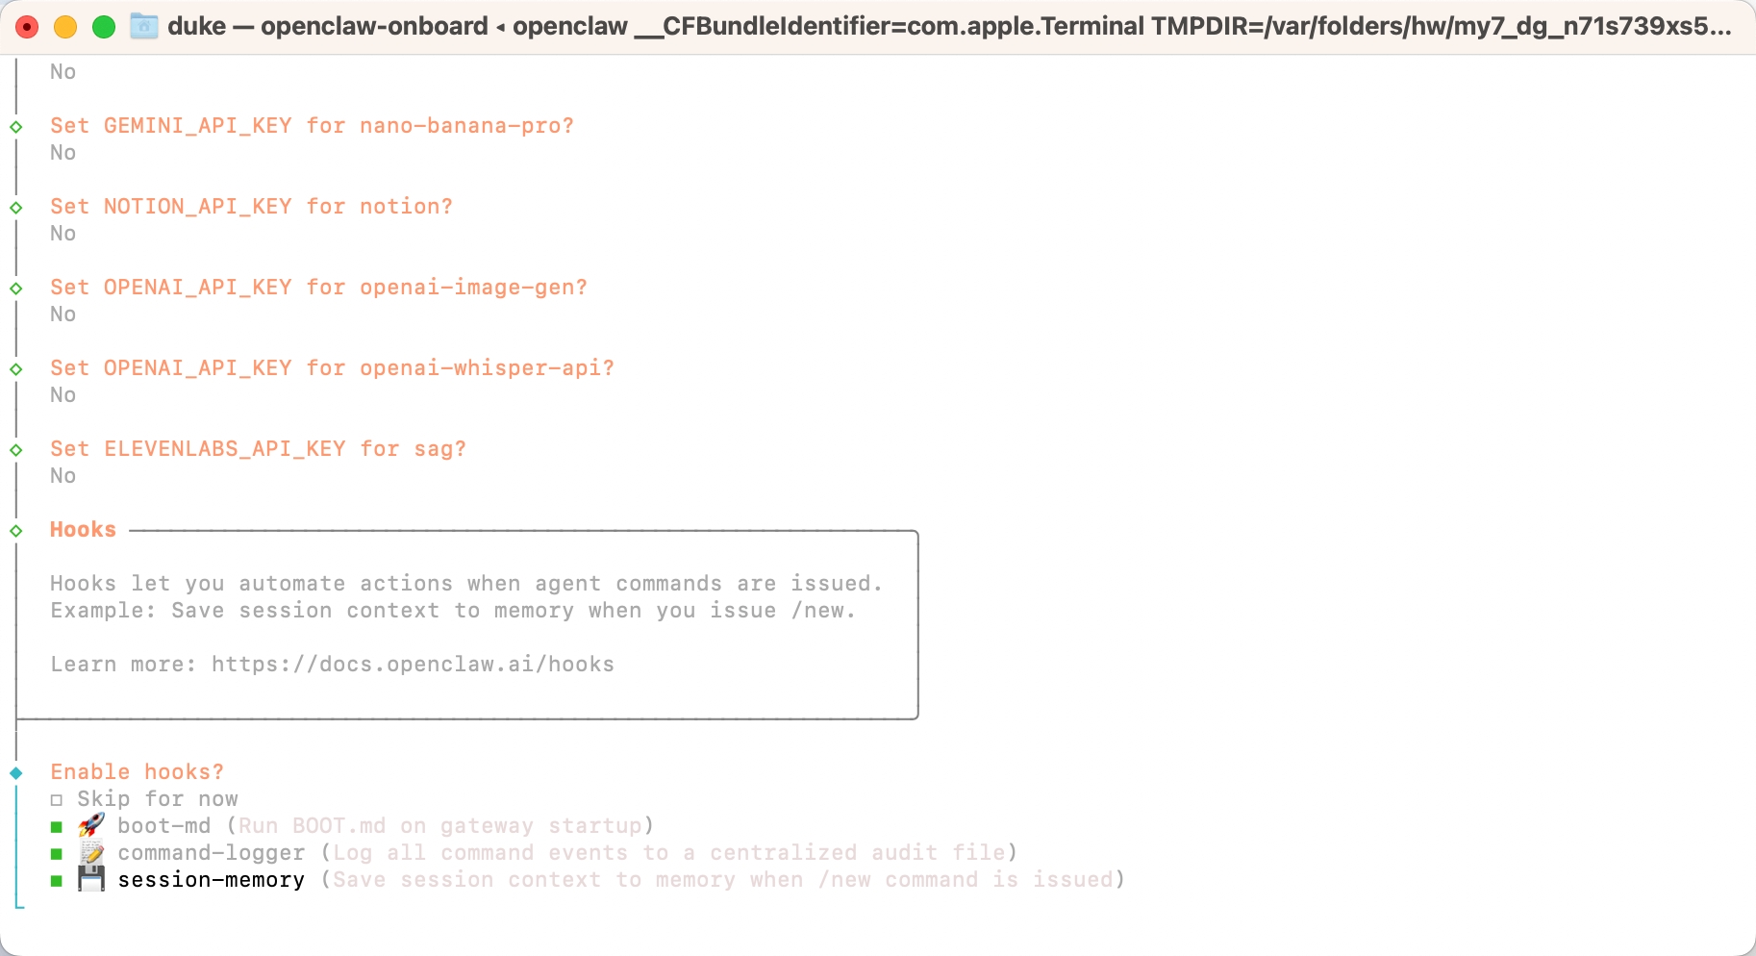
Task: Toggle the session-memory hook checkbox
Action: [57, 881]
